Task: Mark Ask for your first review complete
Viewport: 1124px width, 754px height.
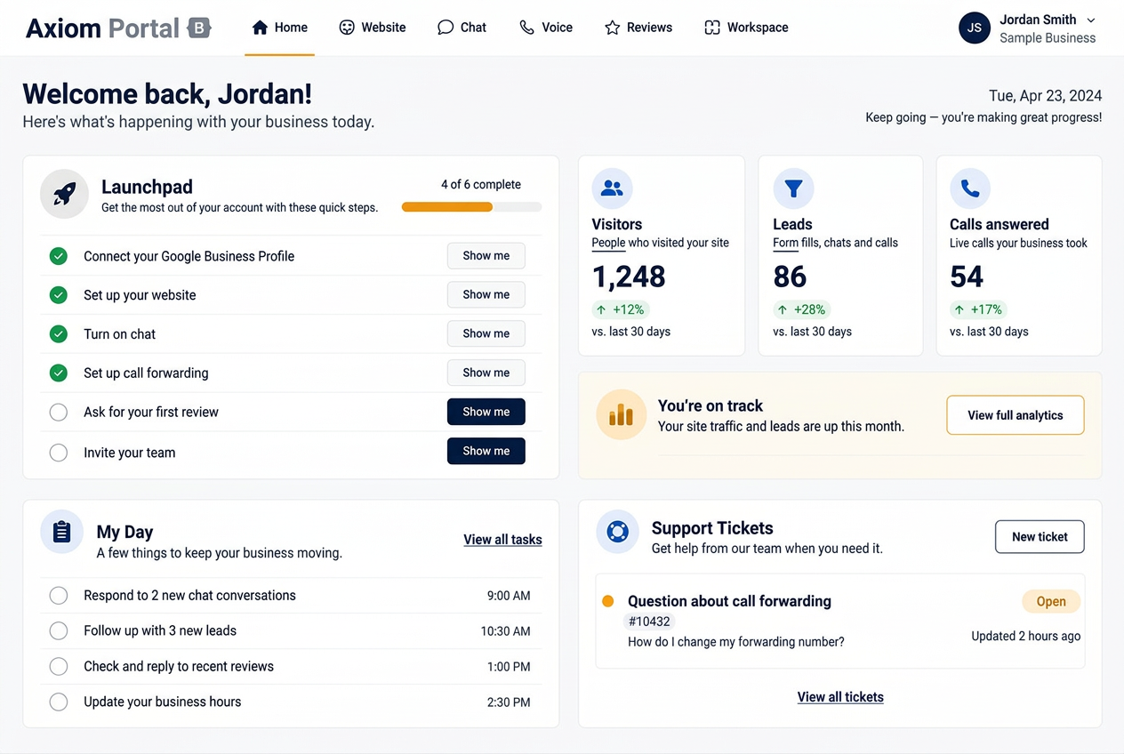Action: click(59, 413)
